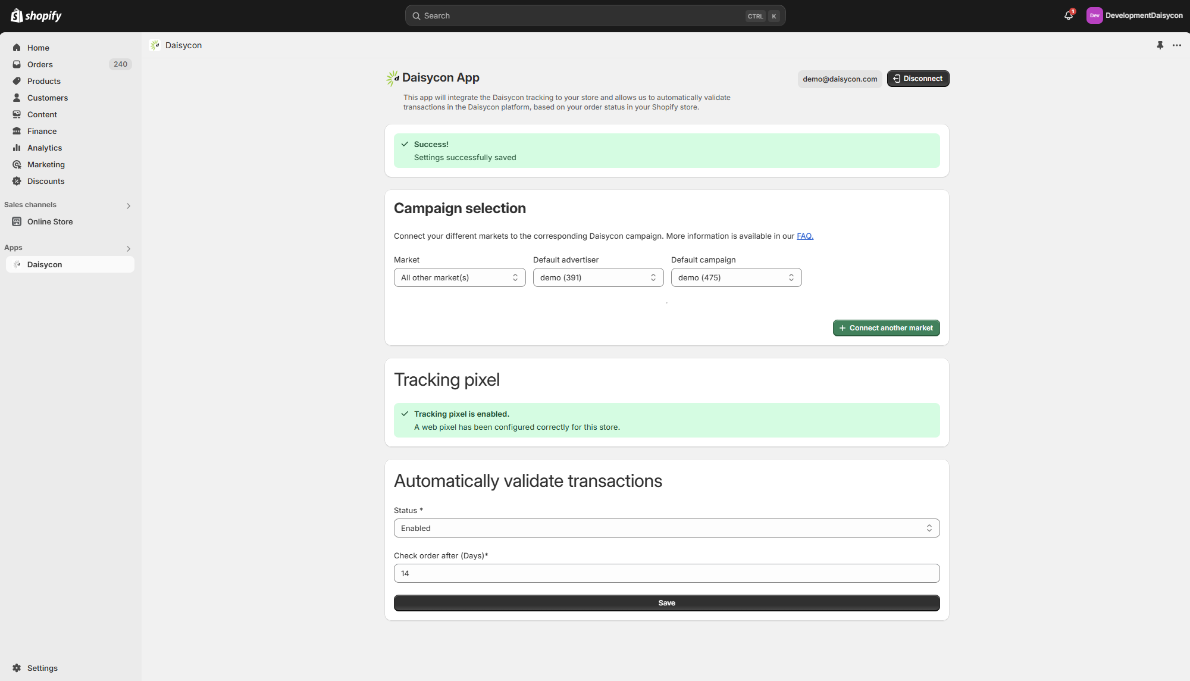Click the Products tag icon

point(17,81)
